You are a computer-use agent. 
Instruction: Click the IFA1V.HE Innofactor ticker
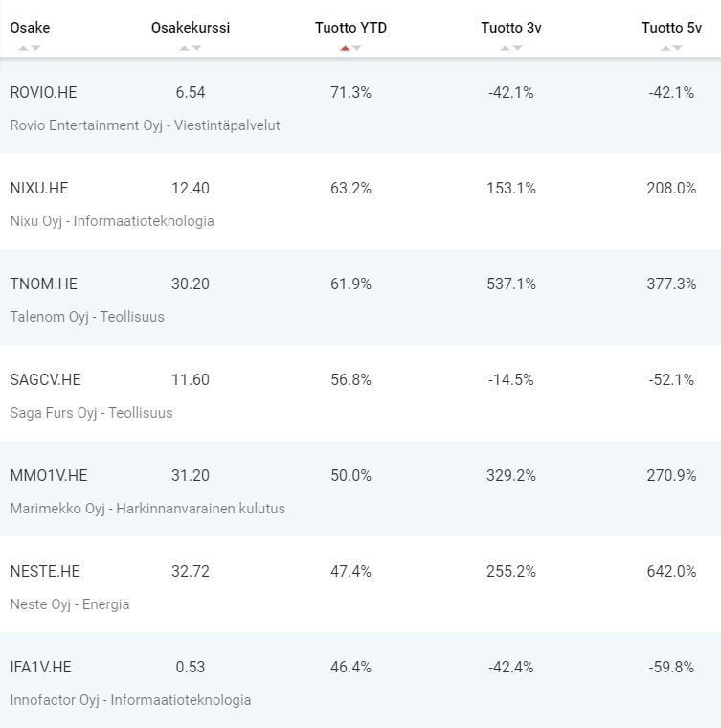40,667
